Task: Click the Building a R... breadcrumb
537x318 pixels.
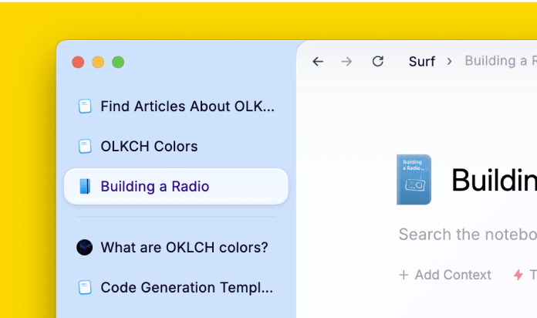Action: 500,62
